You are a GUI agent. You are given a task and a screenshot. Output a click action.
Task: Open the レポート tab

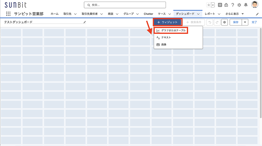210,14
